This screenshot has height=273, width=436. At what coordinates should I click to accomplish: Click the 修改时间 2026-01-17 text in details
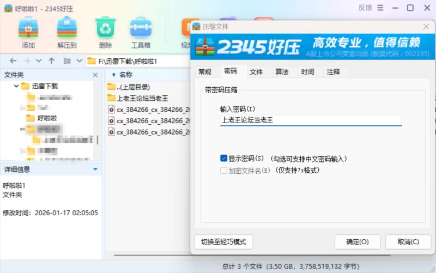tap(50, 213)
